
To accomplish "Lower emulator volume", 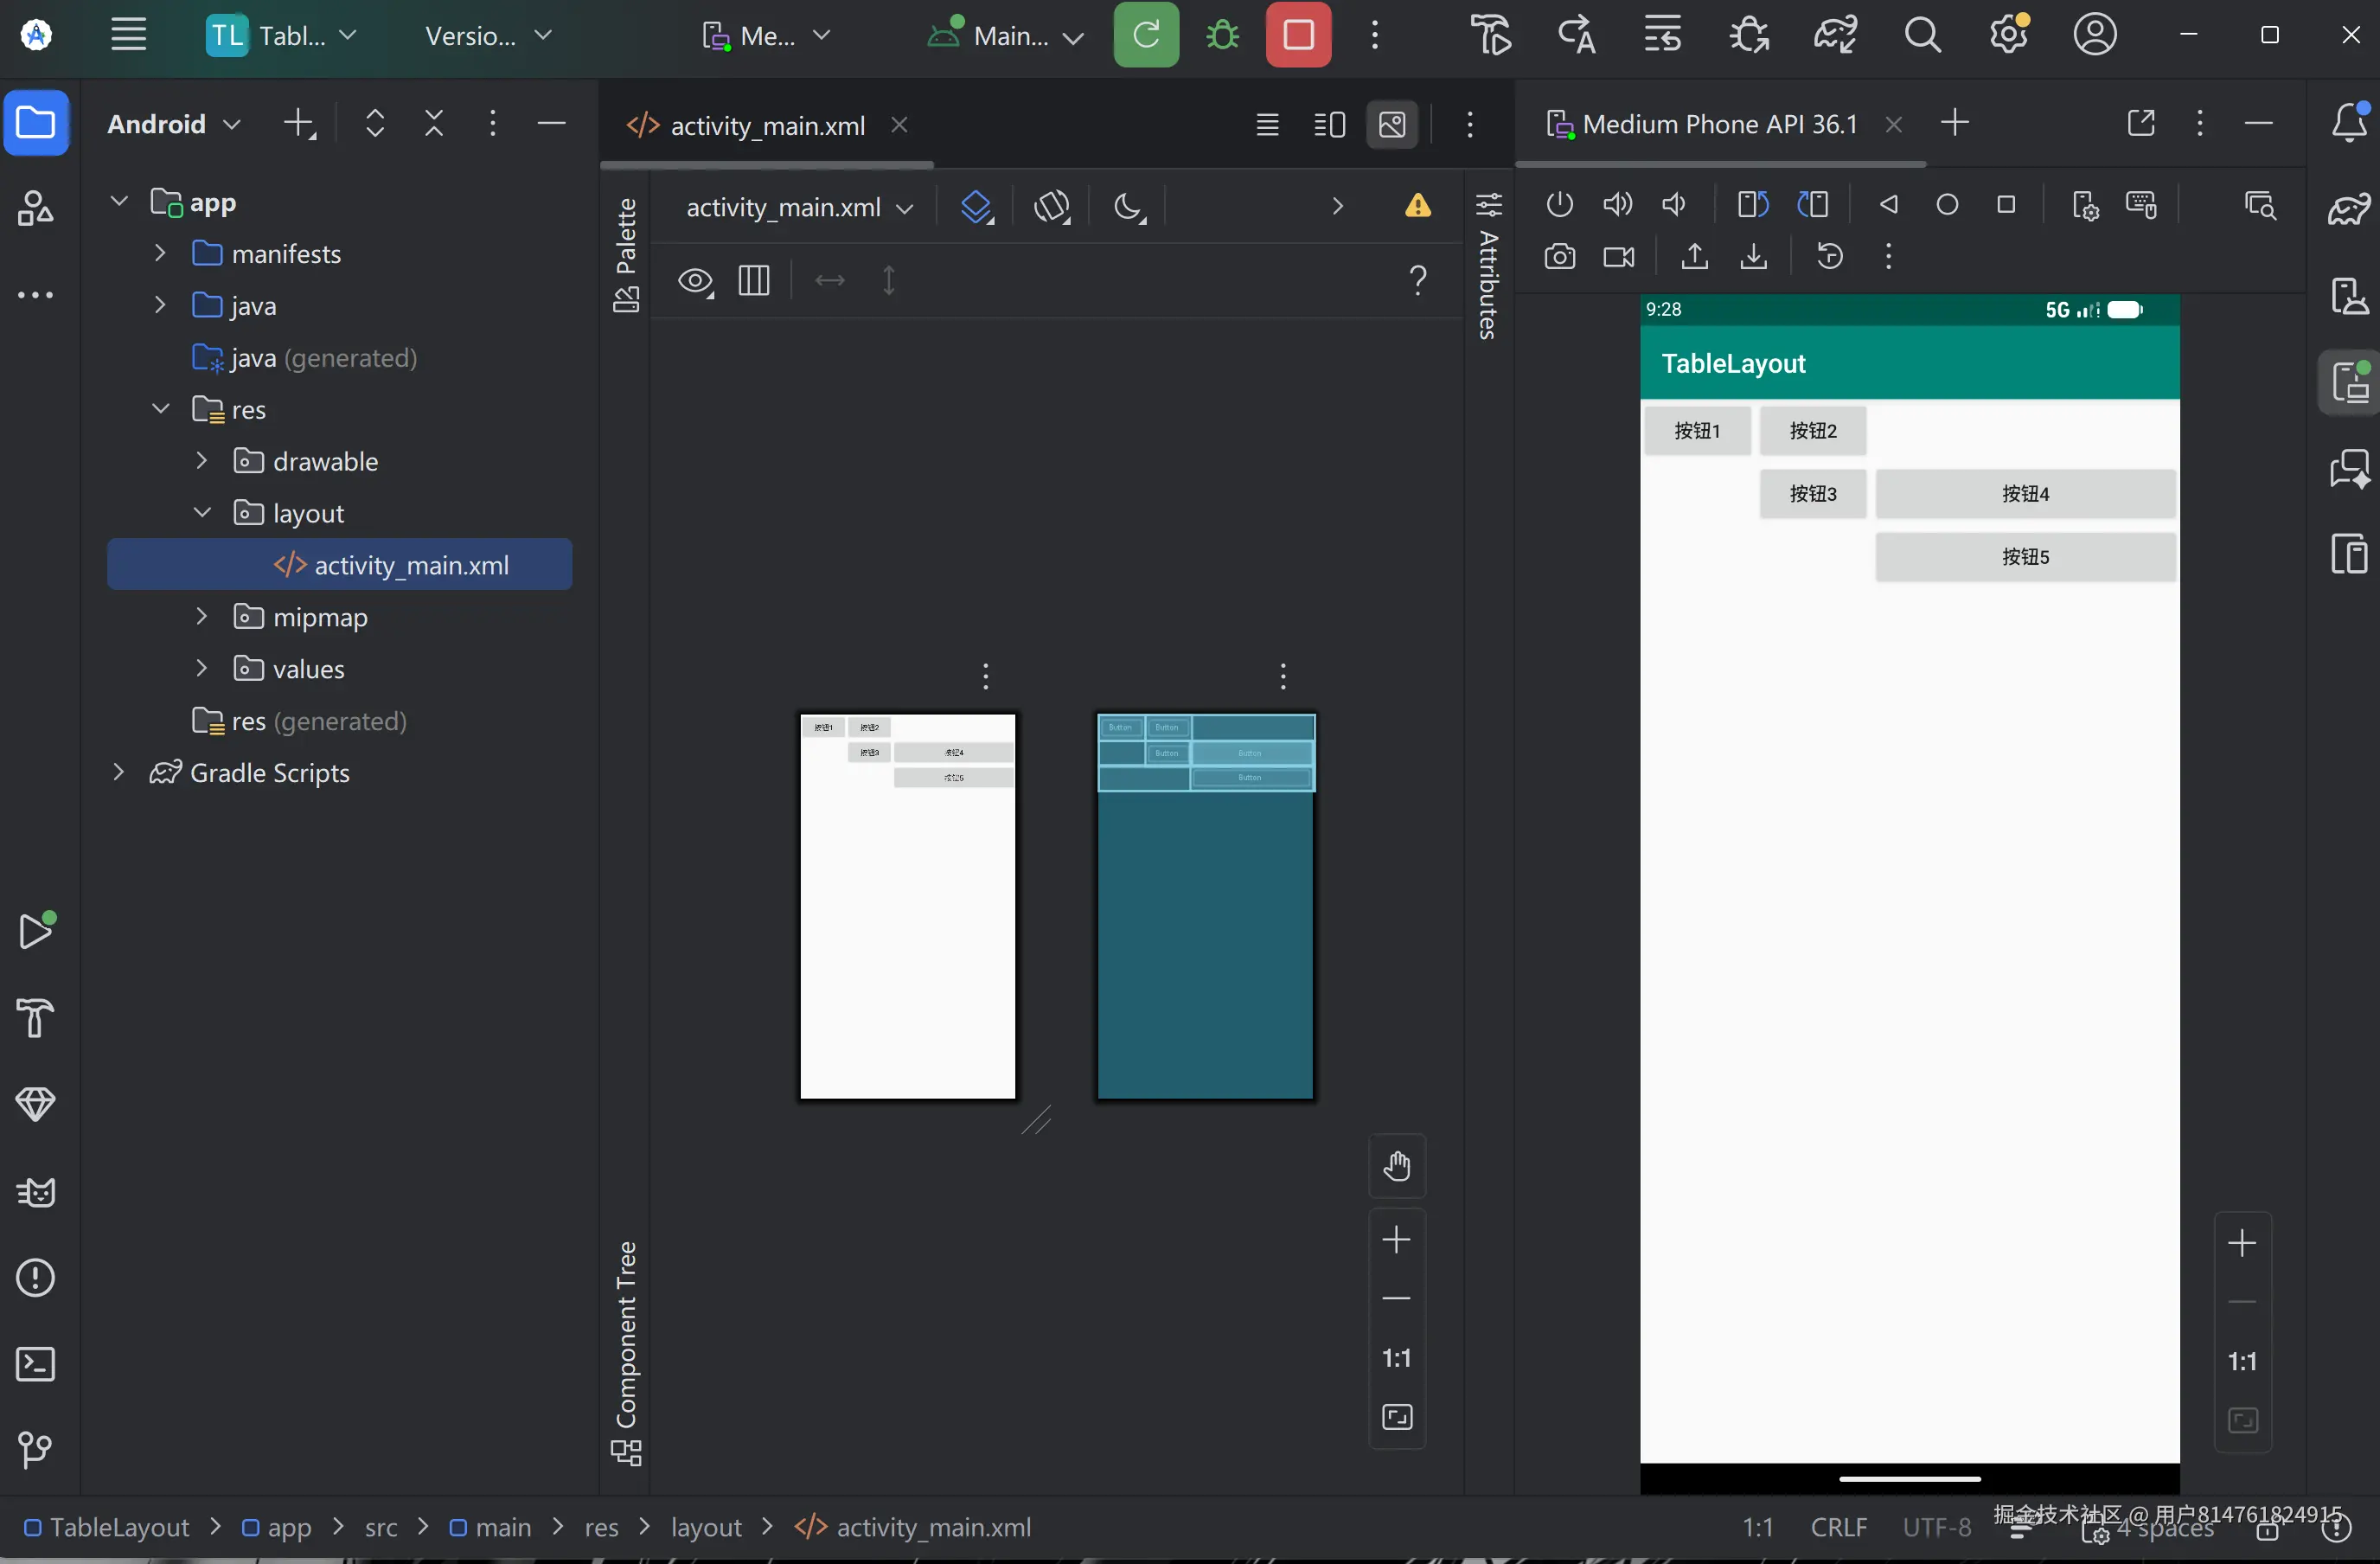I will click(x=1674, y=205).
